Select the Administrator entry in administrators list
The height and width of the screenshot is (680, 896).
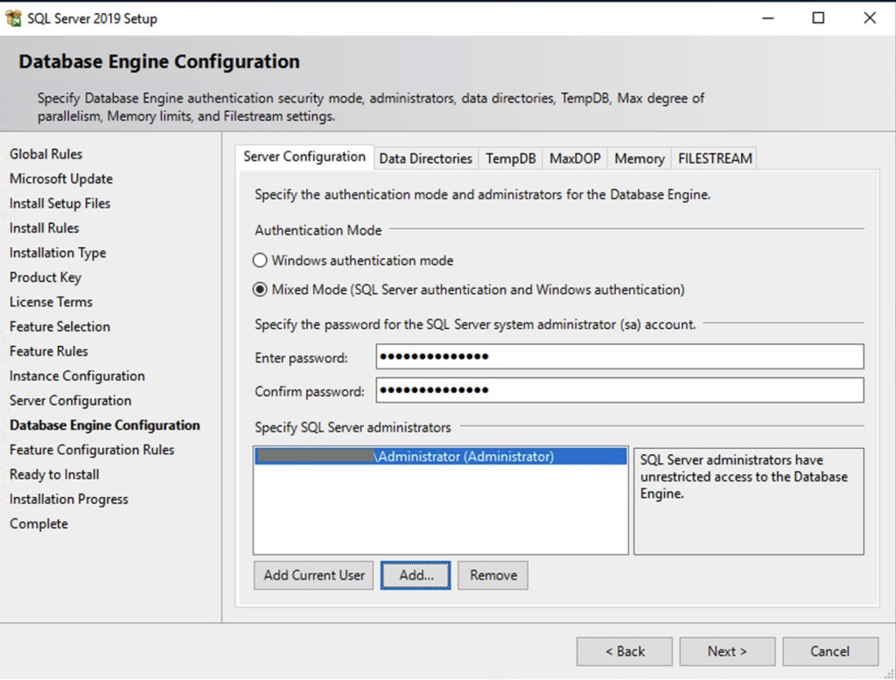(441, 457)
